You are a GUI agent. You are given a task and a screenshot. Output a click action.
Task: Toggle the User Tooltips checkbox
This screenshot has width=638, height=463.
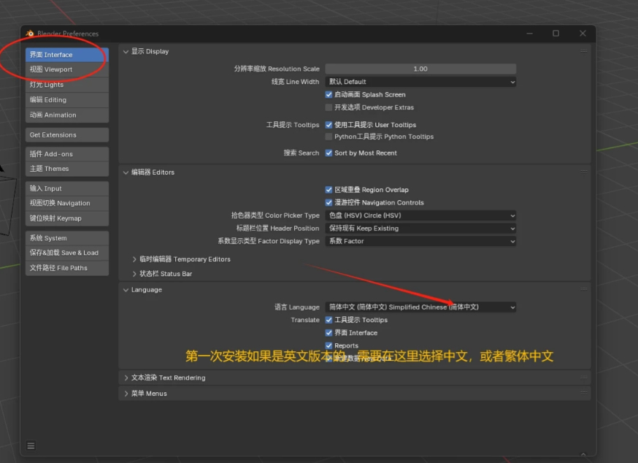click(328, 125)
